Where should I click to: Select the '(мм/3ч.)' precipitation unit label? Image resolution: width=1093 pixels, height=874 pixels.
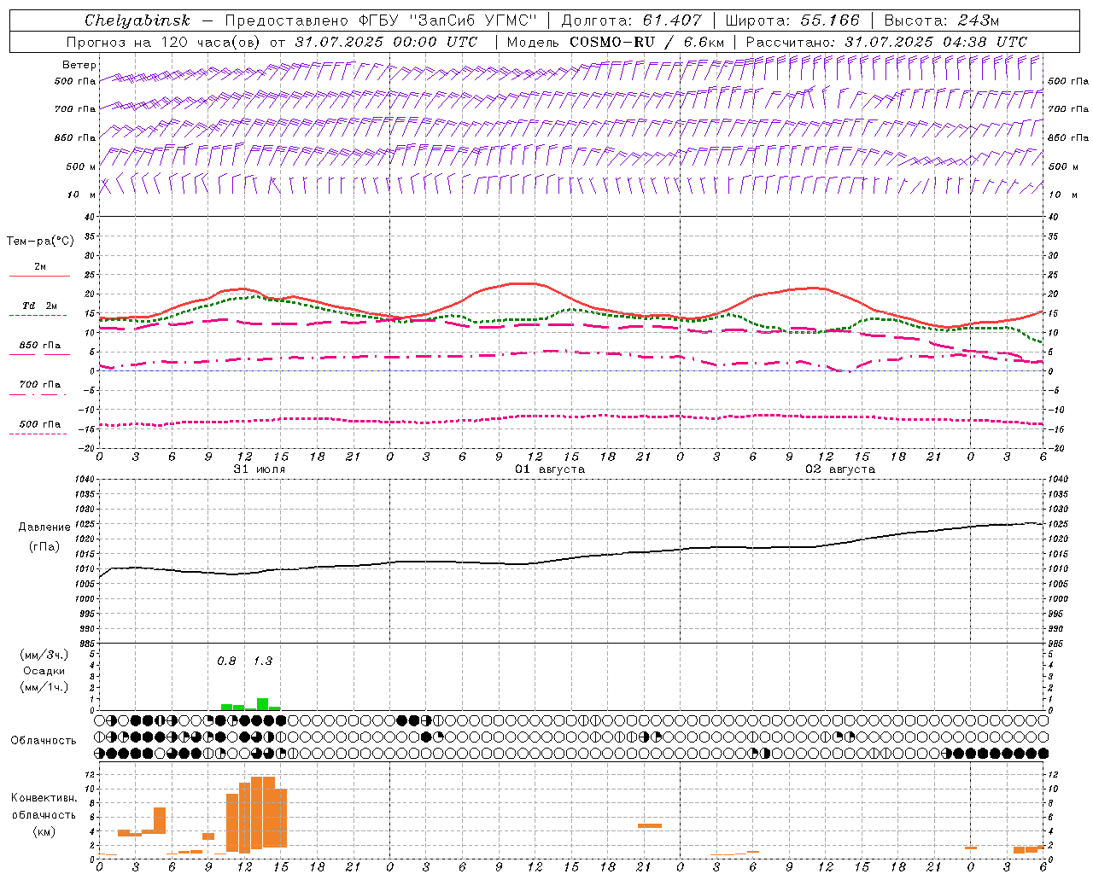tap(44, 655)
